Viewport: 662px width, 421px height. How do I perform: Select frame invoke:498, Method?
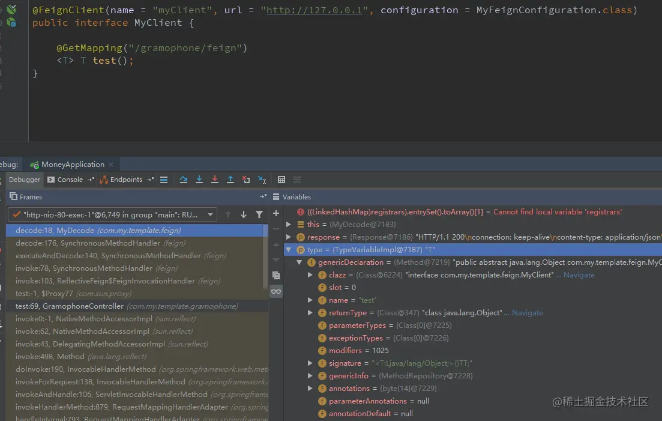click(137, 357)
